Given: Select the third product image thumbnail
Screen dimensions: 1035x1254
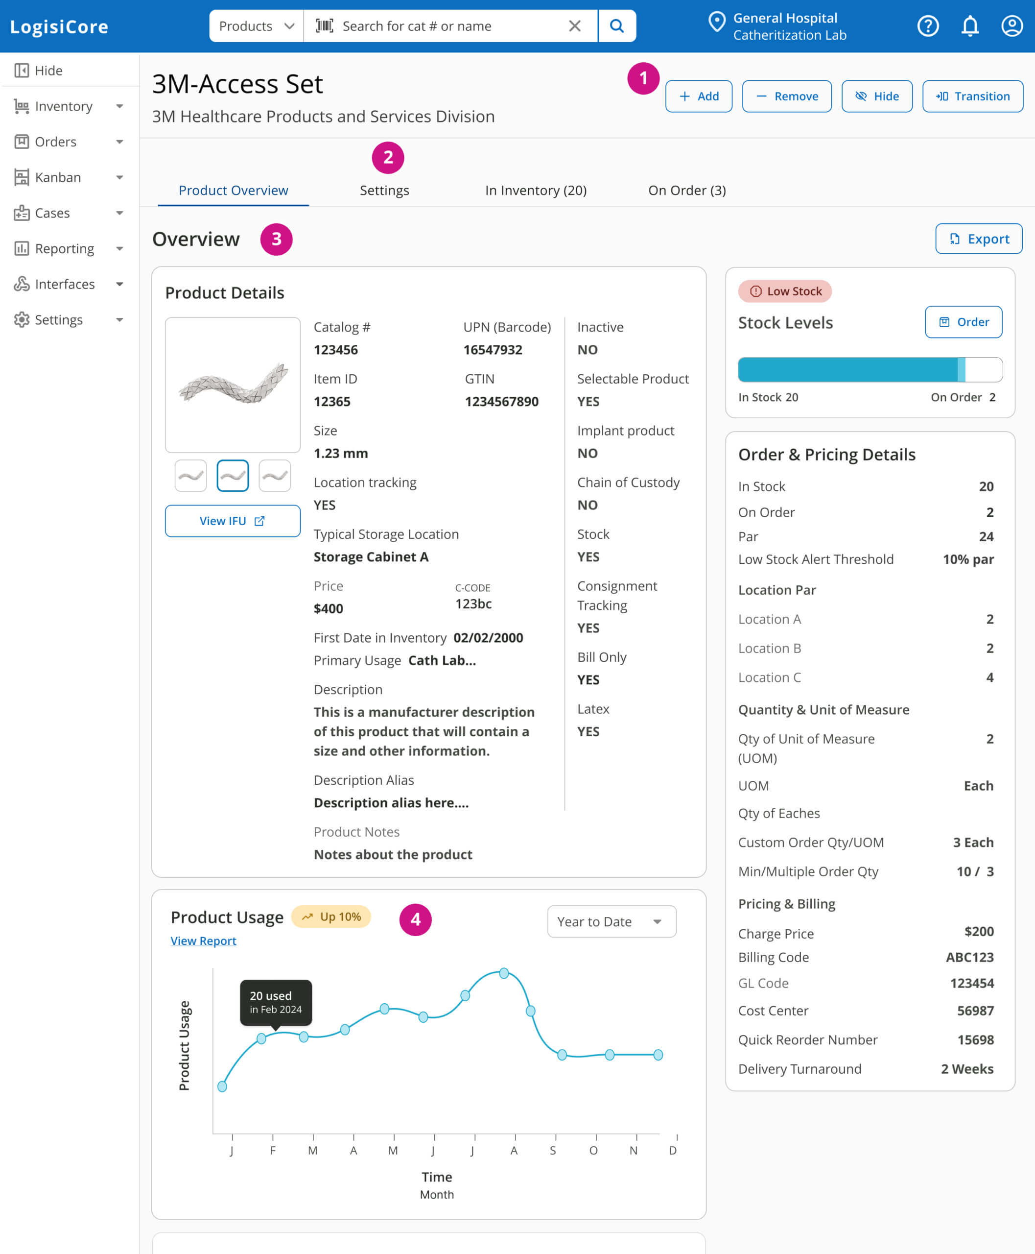Looking at the screenshot, I should coord(275,476).
